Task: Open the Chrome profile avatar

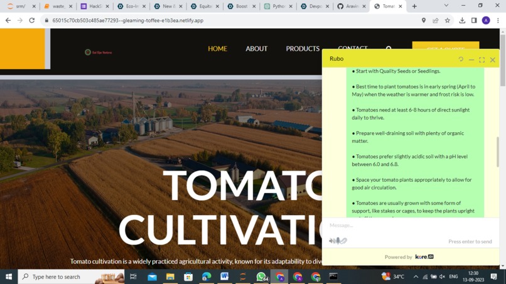Action: pyautogui.click(x=486, y=20)
